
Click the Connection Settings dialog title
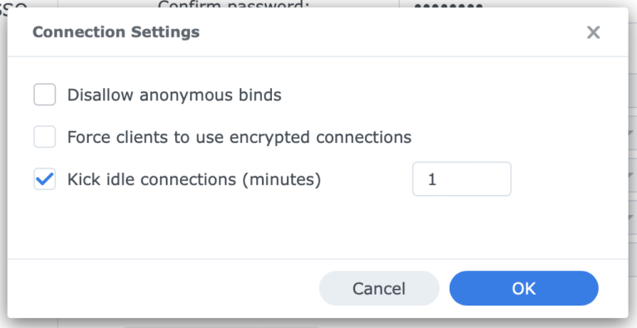coord(116,32)
